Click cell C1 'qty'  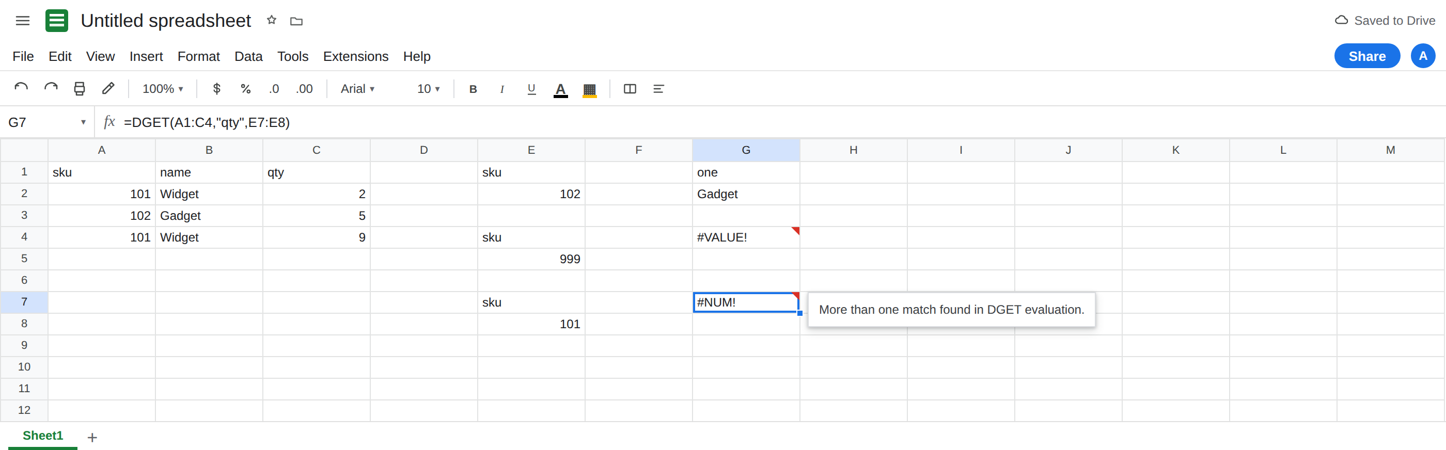pos(316,172)
